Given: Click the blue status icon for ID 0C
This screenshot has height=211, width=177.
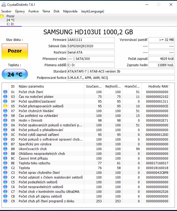Looking at the screenshot, I should pyautogui.click(x=5, y=135).
